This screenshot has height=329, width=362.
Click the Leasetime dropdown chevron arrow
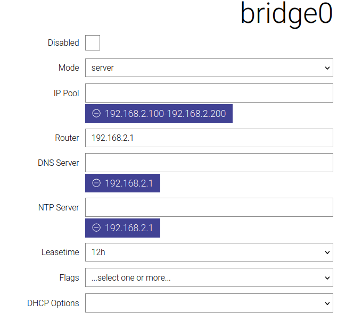point(327,252)
